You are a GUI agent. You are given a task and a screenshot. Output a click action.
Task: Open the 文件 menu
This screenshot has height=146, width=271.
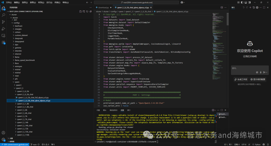coord(9,3)
